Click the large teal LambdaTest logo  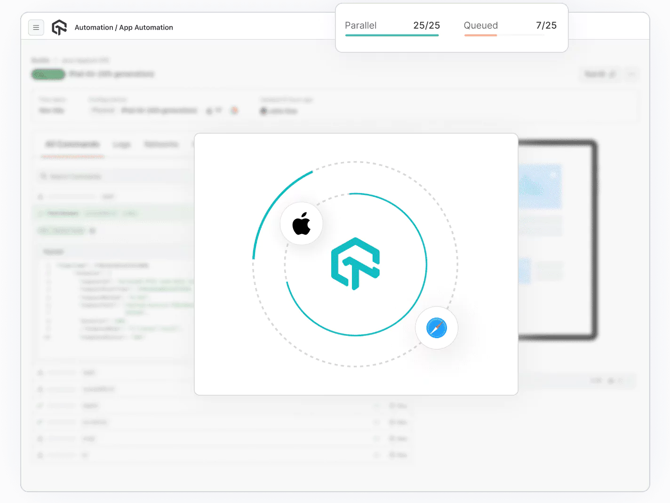(x=355, y=264)
